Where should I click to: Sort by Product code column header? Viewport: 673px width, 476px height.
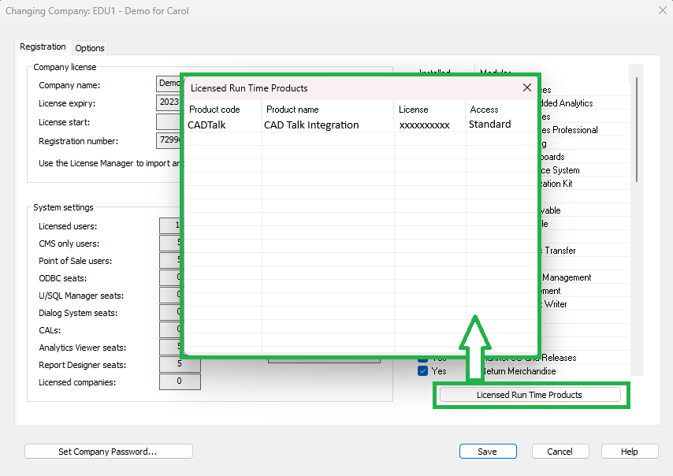(214, 110)
